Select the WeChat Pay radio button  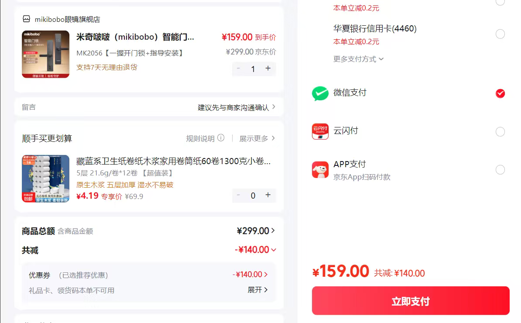pos(500,93)
